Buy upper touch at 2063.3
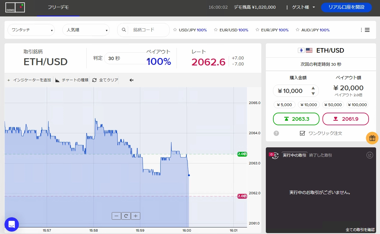380x234 pixels. 296,119
